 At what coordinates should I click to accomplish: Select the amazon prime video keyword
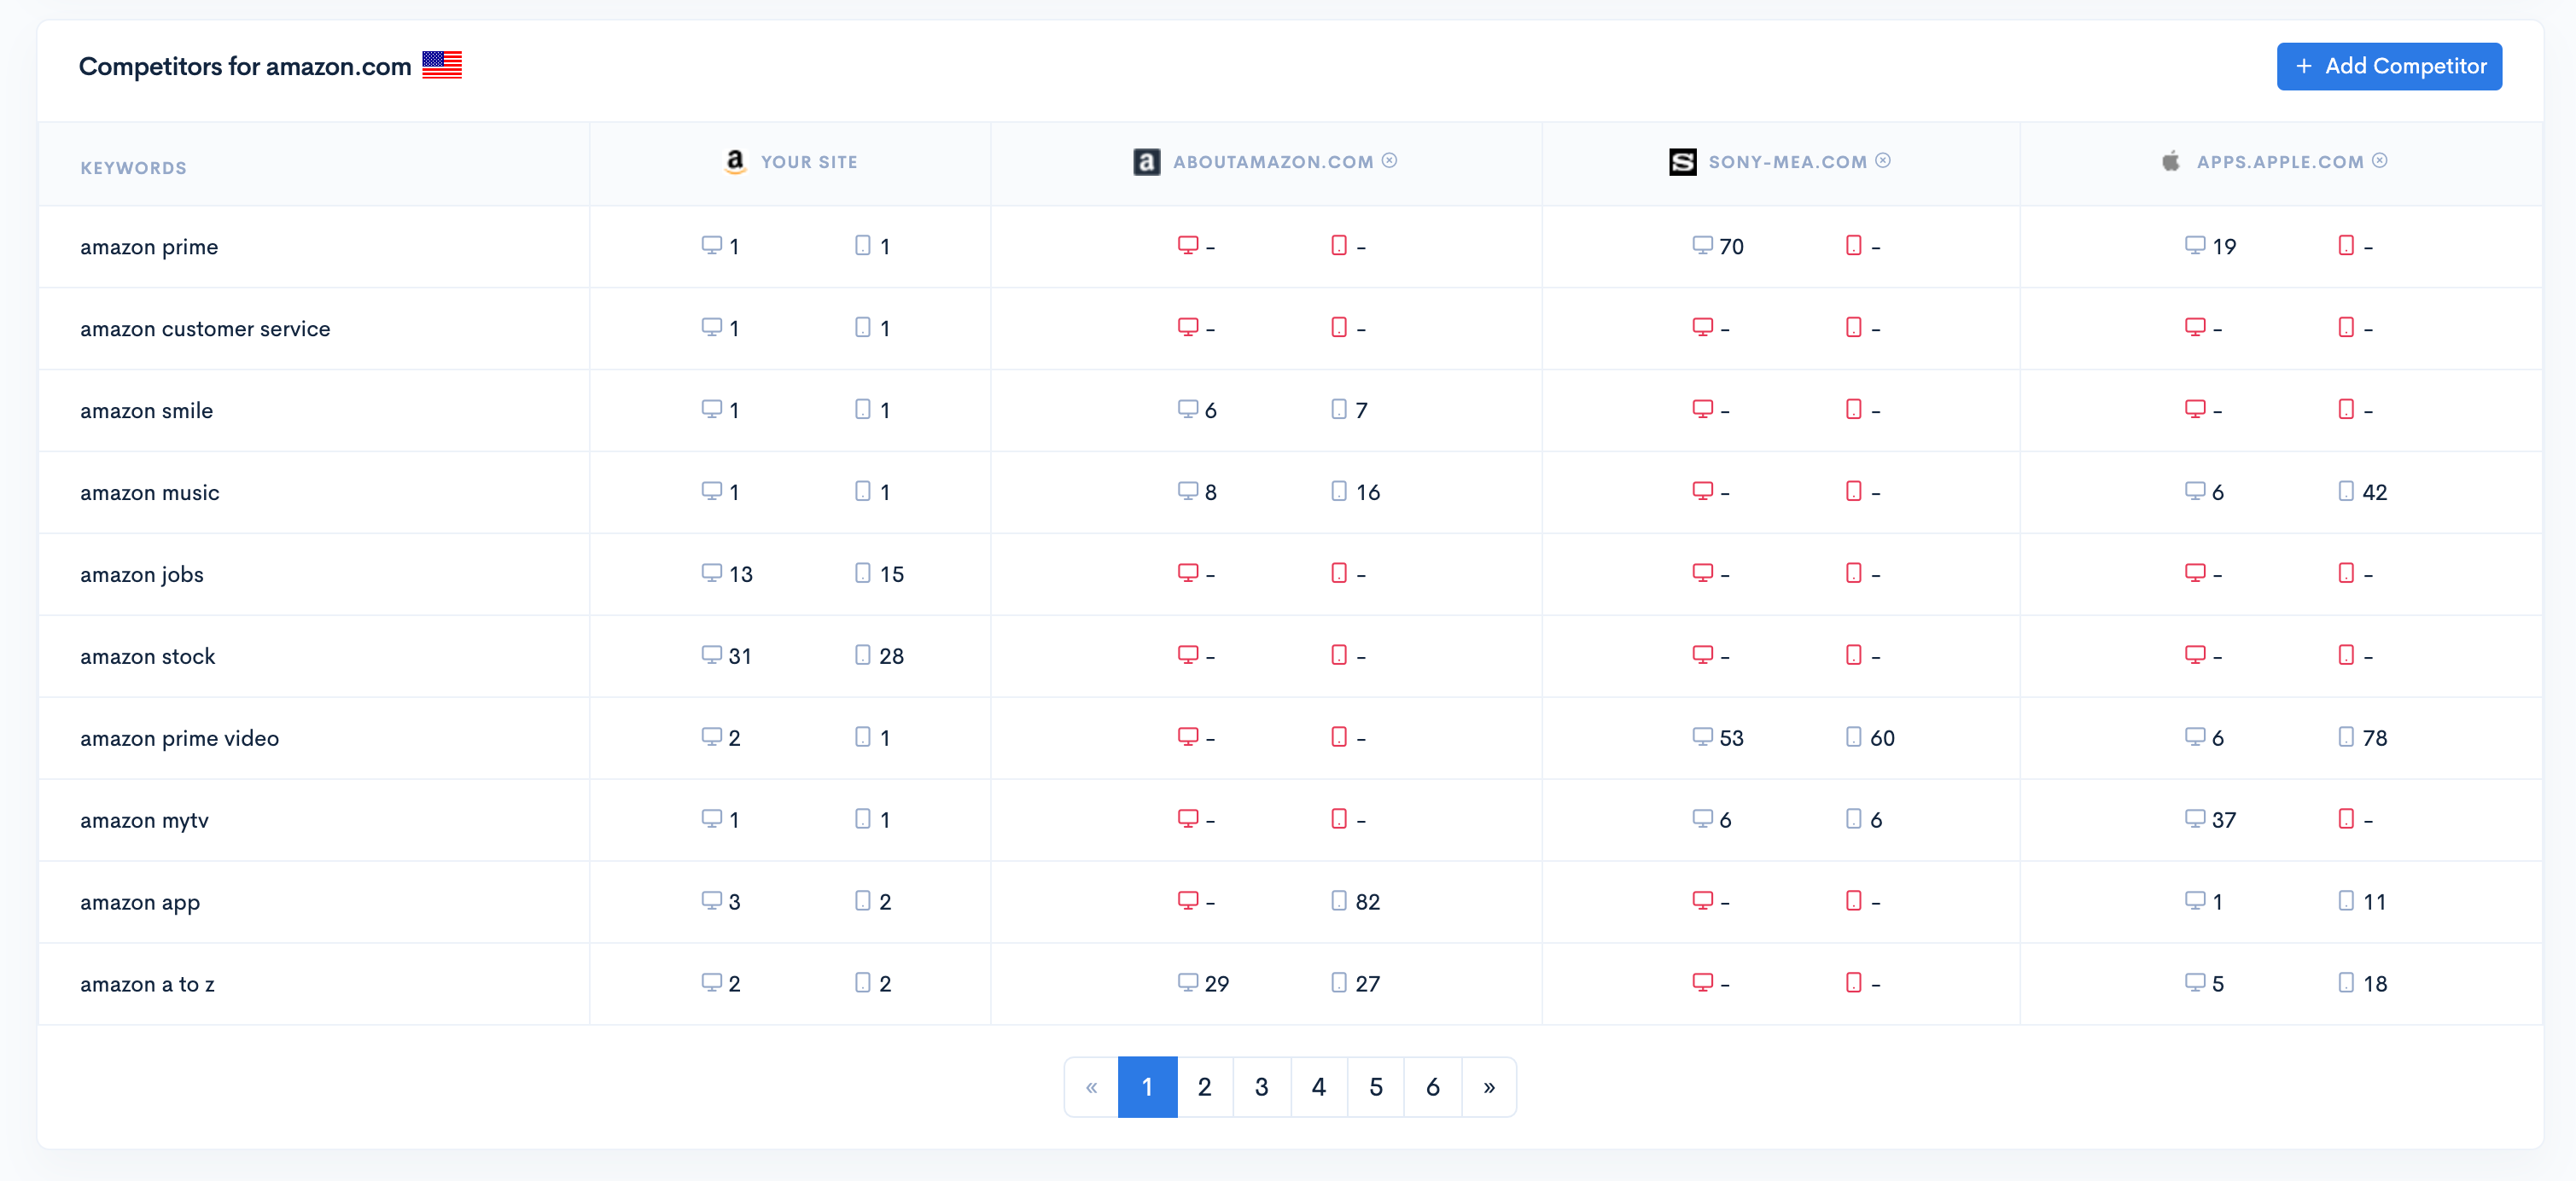coord(179,738)
